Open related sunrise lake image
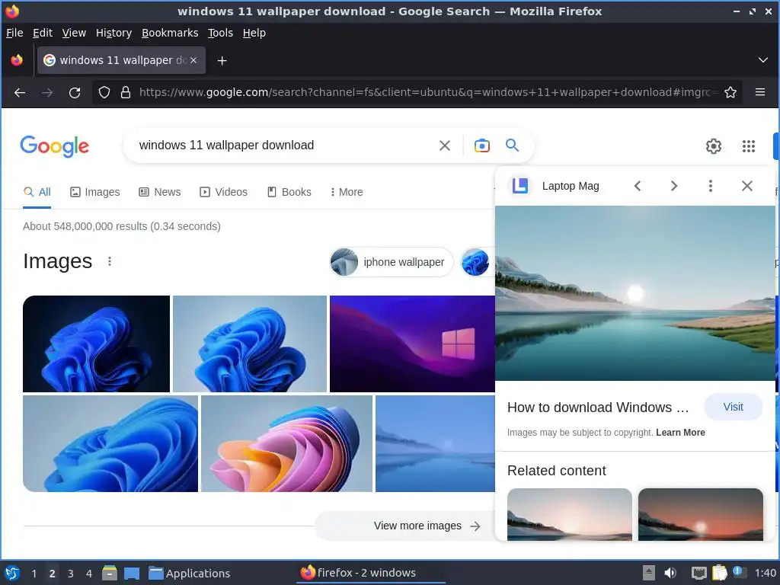The height and width of the screenshot is (585, 780). [570, 514]
